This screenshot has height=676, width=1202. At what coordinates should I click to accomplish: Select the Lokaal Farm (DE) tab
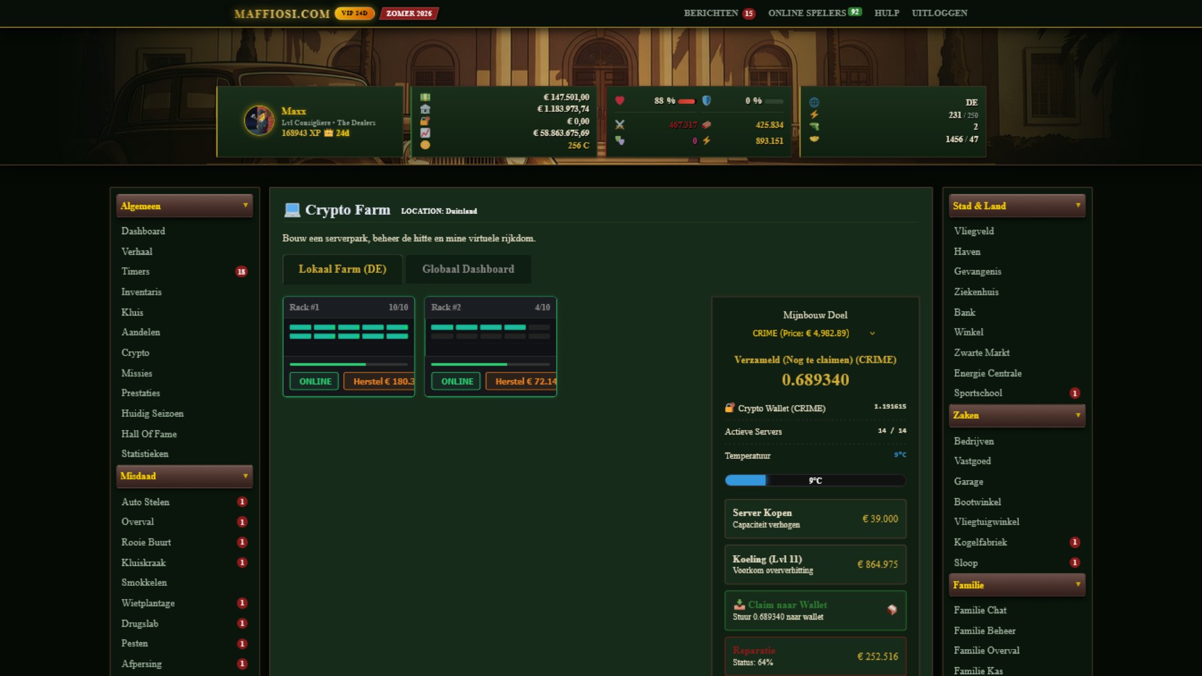tap(342, 269)
